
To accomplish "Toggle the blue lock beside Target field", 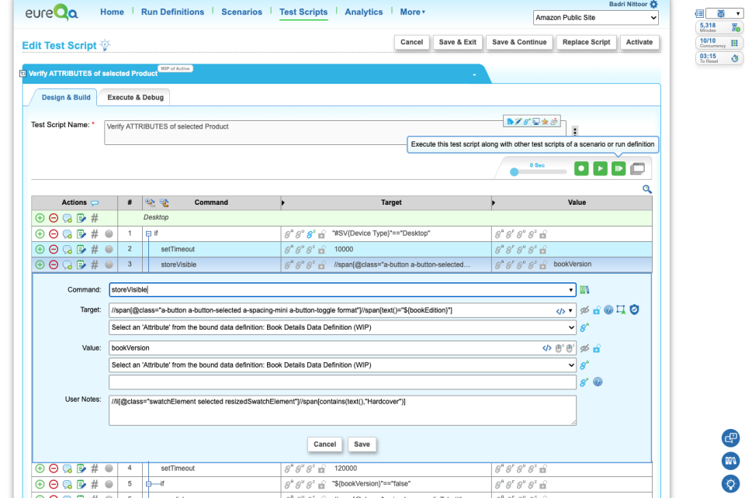I will point(597,310).
